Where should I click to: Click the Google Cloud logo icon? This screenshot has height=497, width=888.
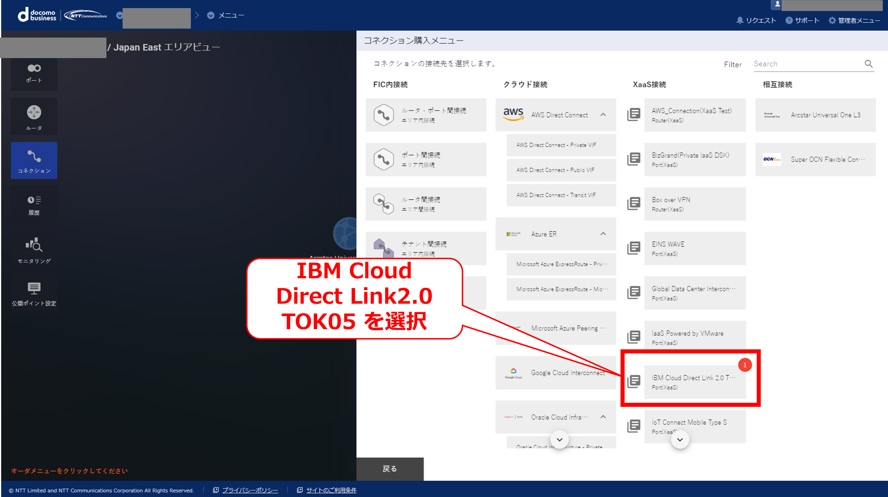click(x=513, y=373)
